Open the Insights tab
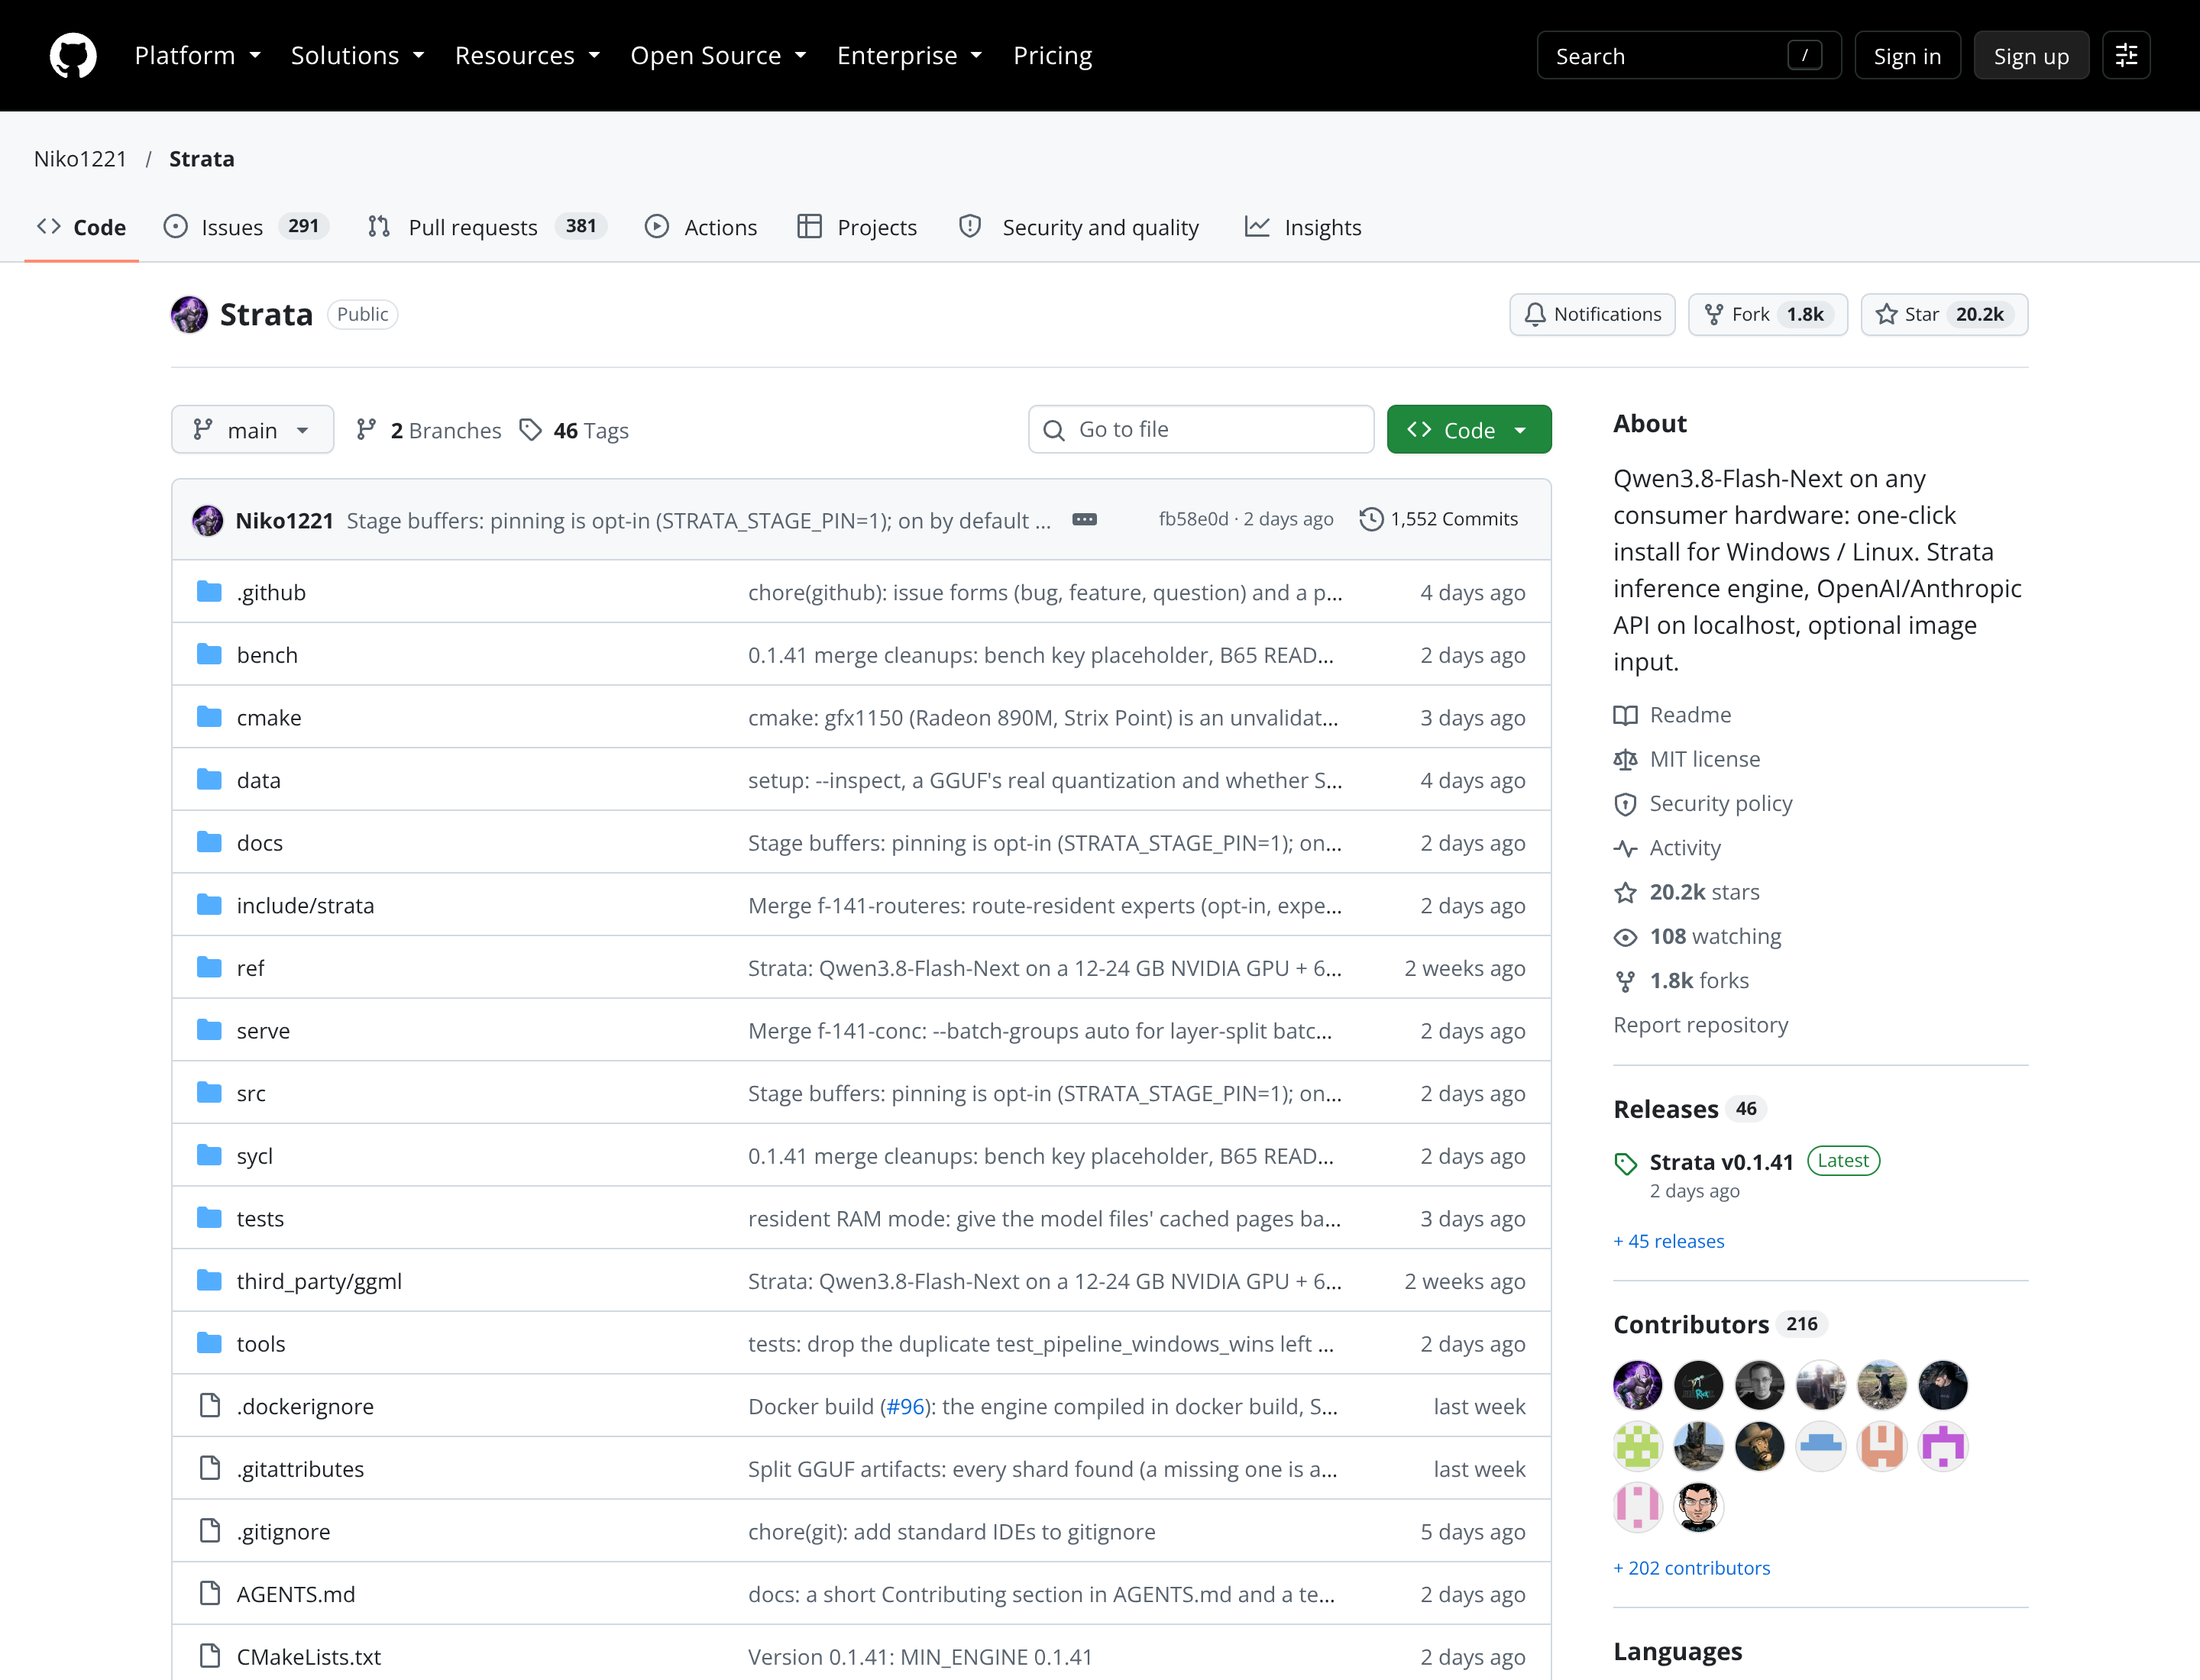Screen dimensions: 2200x1680 pyautogui.click(x=1302, y=227)
